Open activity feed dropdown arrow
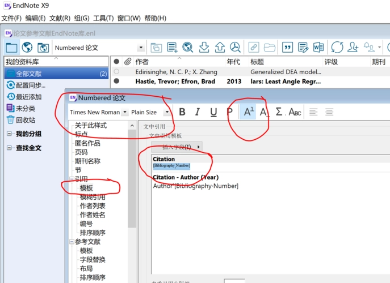This screenshot has height=283, width=390. click(x=379, y=47)
